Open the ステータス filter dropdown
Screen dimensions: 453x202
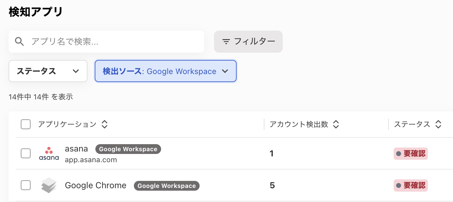(48, 71)
